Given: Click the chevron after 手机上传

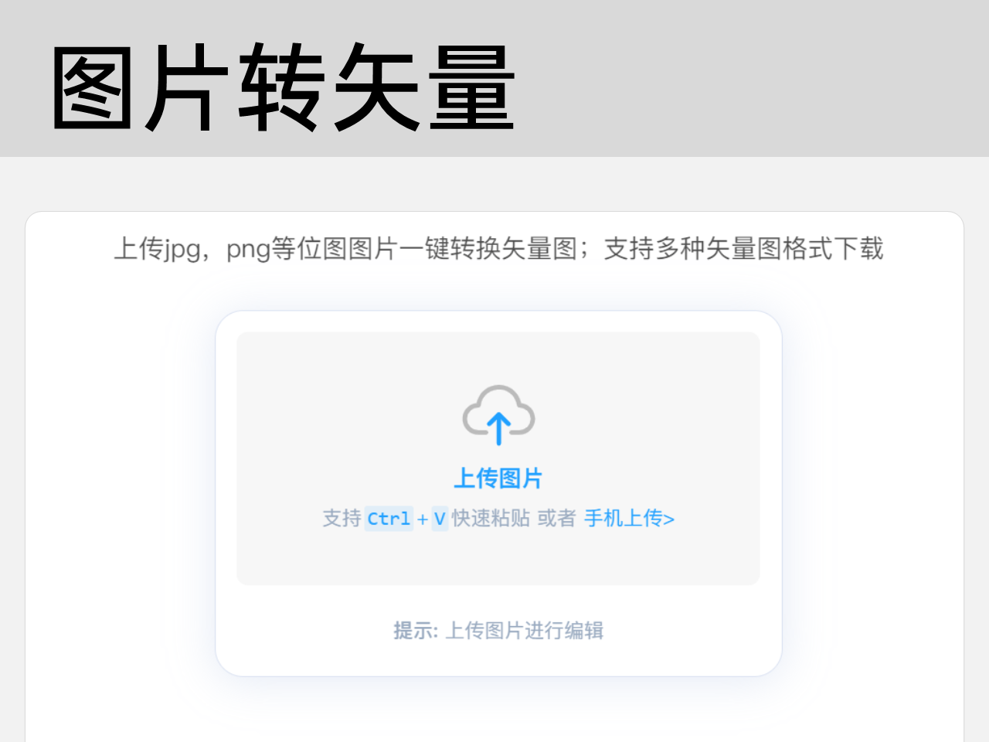Looking at the screenshot, I should (669, 519).
